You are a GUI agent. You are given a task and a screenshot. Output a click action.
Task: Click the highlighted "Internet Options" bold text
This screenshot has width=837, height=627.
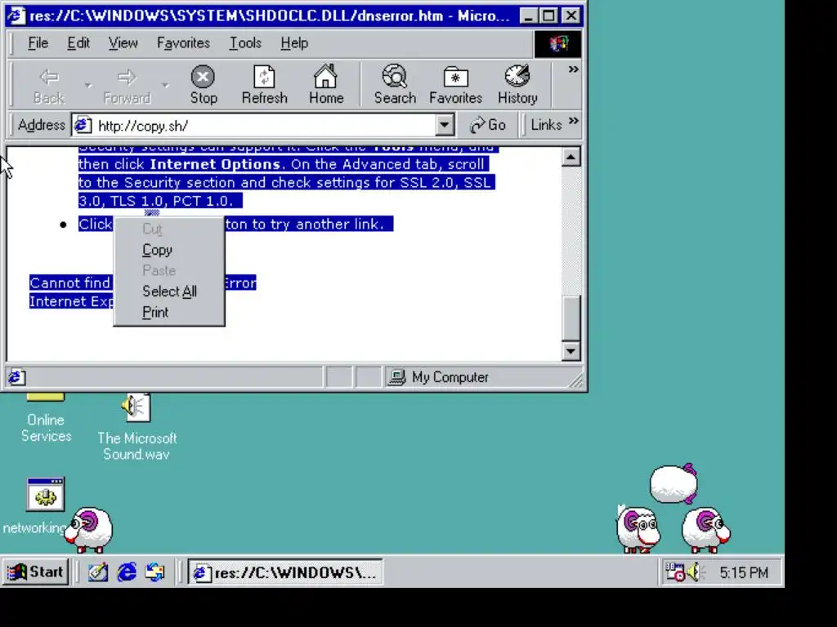point(215,164)
